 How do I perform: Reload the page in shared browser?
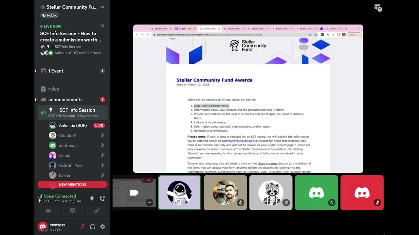pos(148,35)
